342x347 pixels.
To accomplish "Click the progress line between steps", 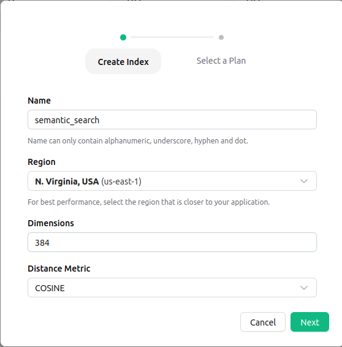I will (x=172, y=37).
